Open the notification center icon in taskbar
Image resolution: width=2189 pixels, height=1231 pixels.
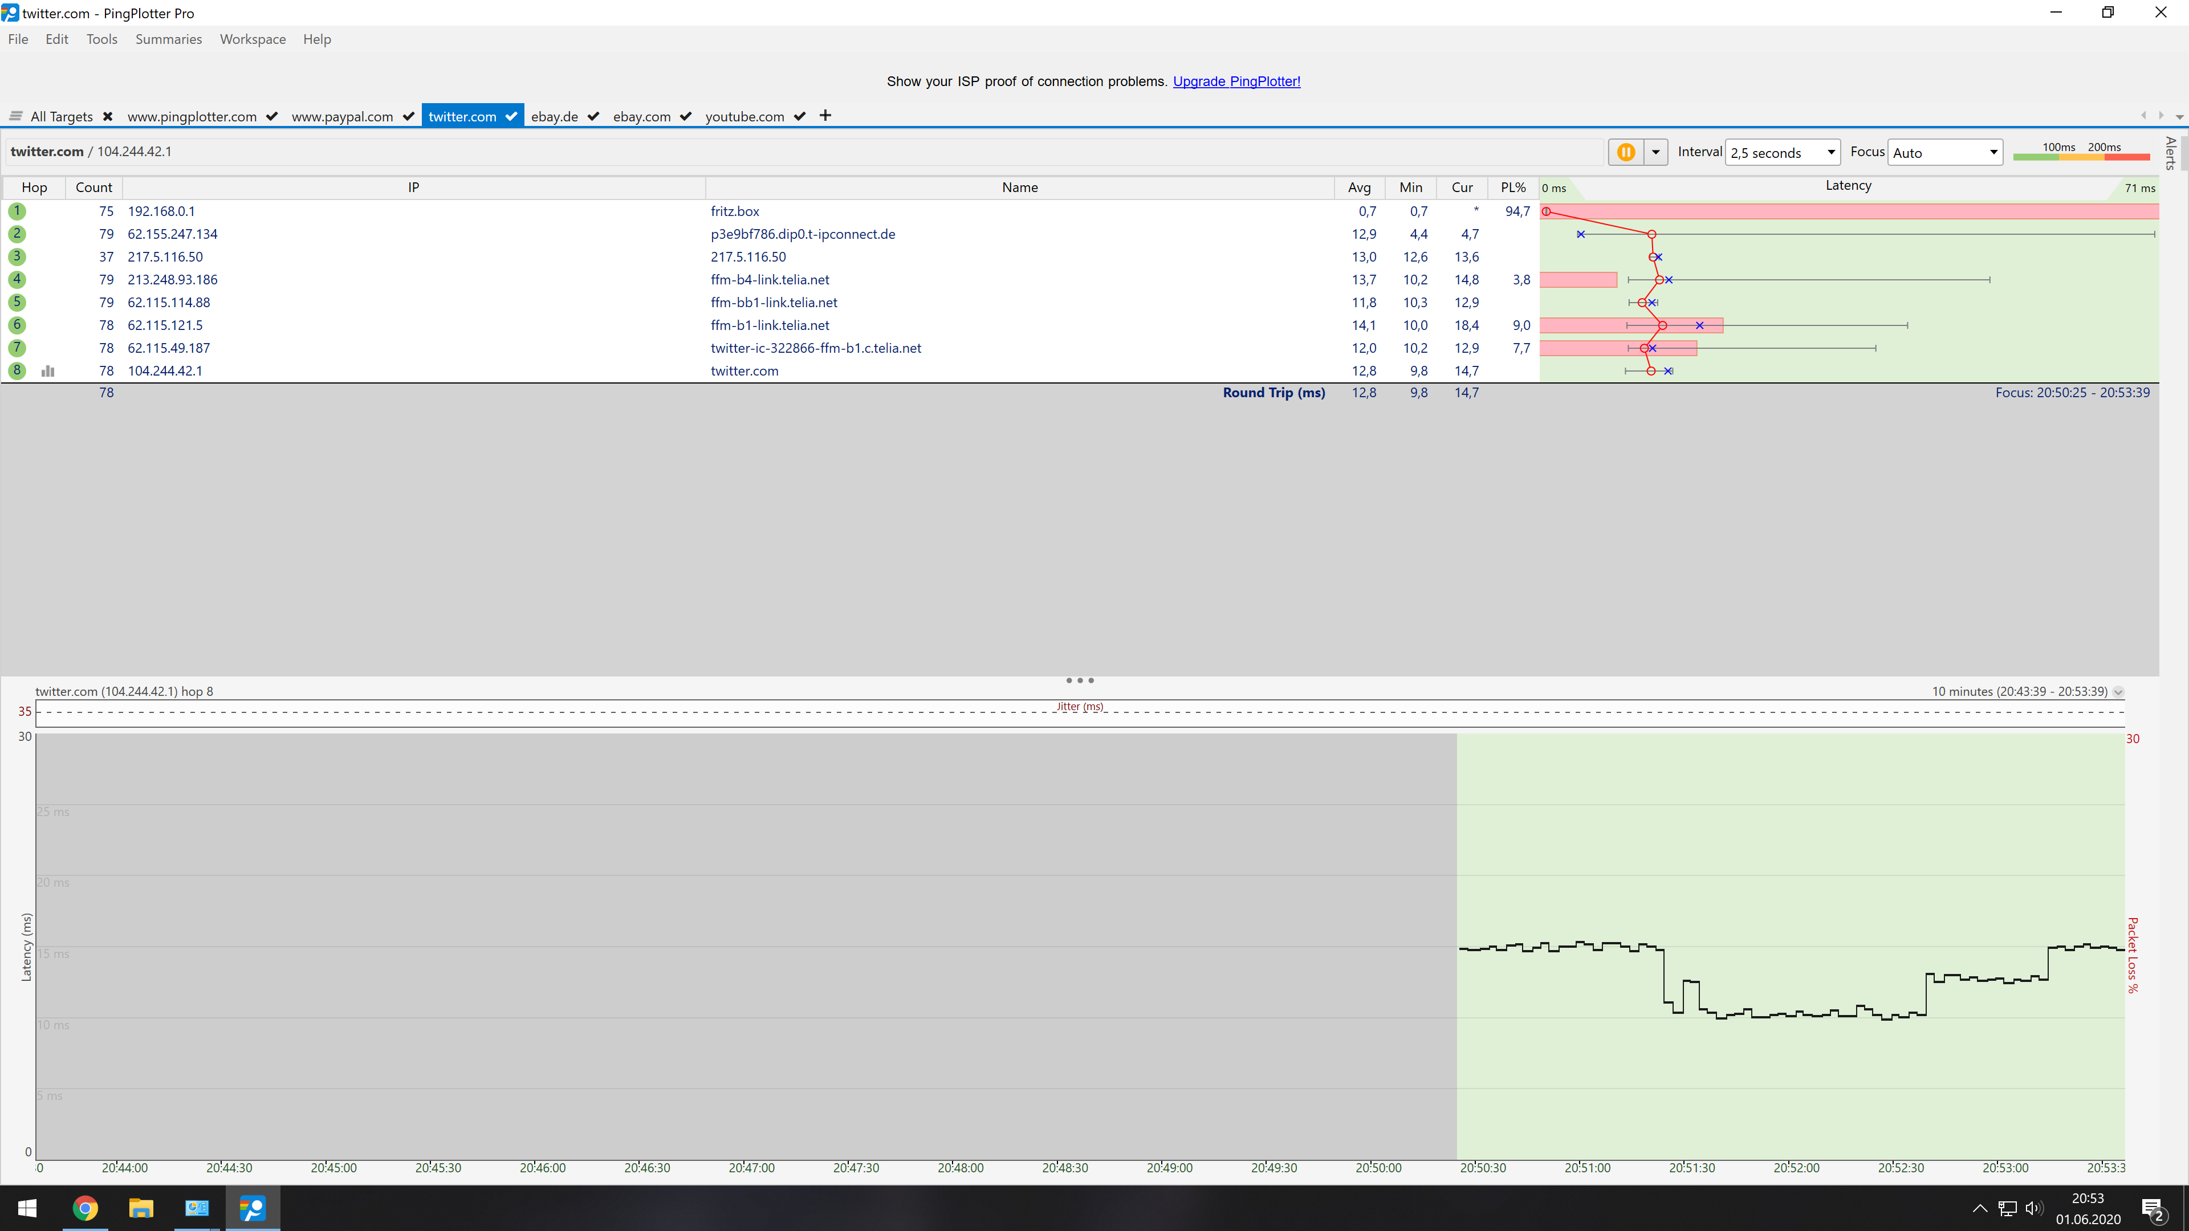[x=2153, y=1208]
